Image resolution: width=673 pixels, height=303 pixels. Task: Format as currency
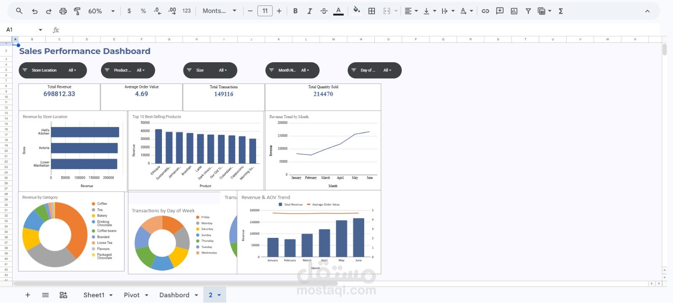[129, 11]
